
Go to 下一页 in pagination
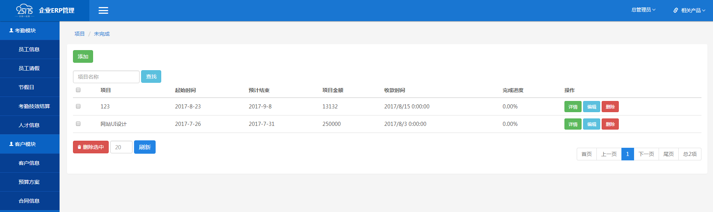tap(646, 154)
